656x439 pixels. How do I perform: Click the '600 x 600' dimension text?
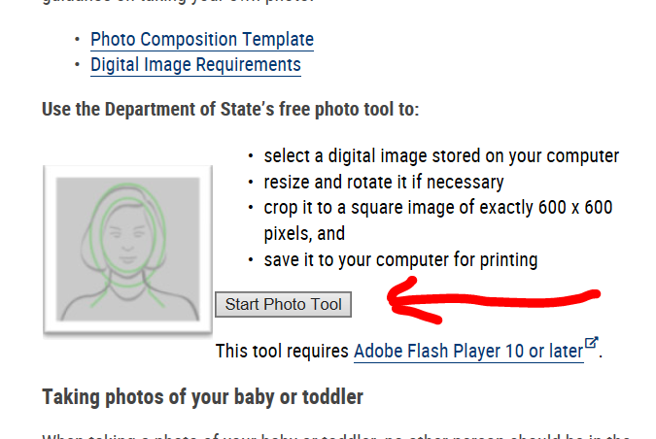click(x=575, y=208)
